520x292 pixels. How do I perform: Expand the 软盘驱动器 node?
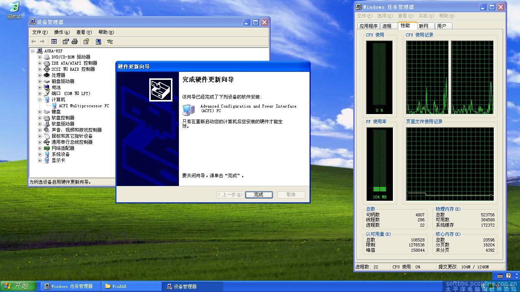click(x=40, y=124)
